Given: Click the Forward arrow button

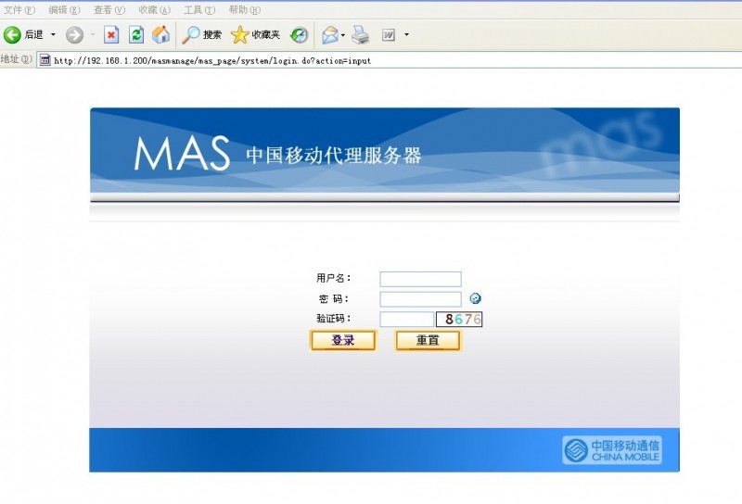Looking at the screenshot, I should (x=74, y=35).
